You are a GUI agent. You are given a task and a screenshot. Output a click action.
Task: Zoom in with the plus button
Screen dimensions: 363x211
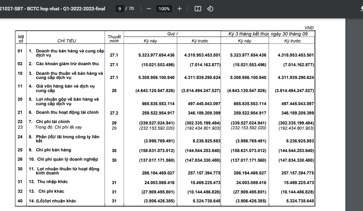pyautogui.click(x=180, y=9)
